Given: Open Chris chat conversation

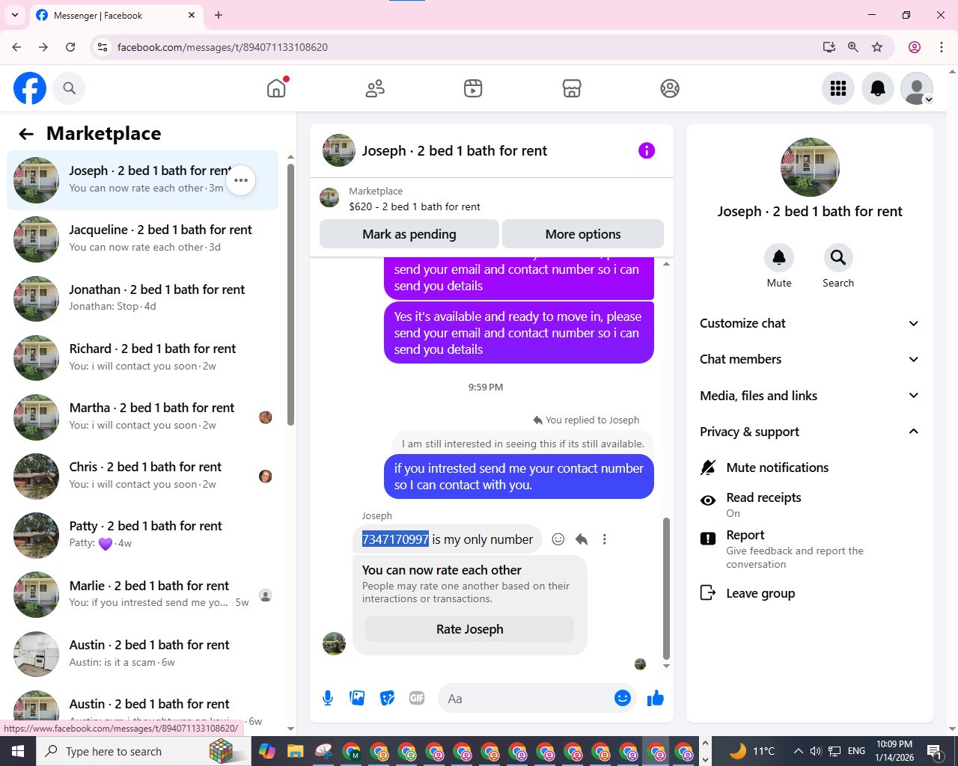Looking at the screenshot, I should [142, 476].
